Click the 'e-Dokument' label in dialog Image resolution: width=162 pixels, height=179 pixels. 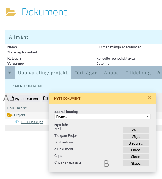coord(64,149)
